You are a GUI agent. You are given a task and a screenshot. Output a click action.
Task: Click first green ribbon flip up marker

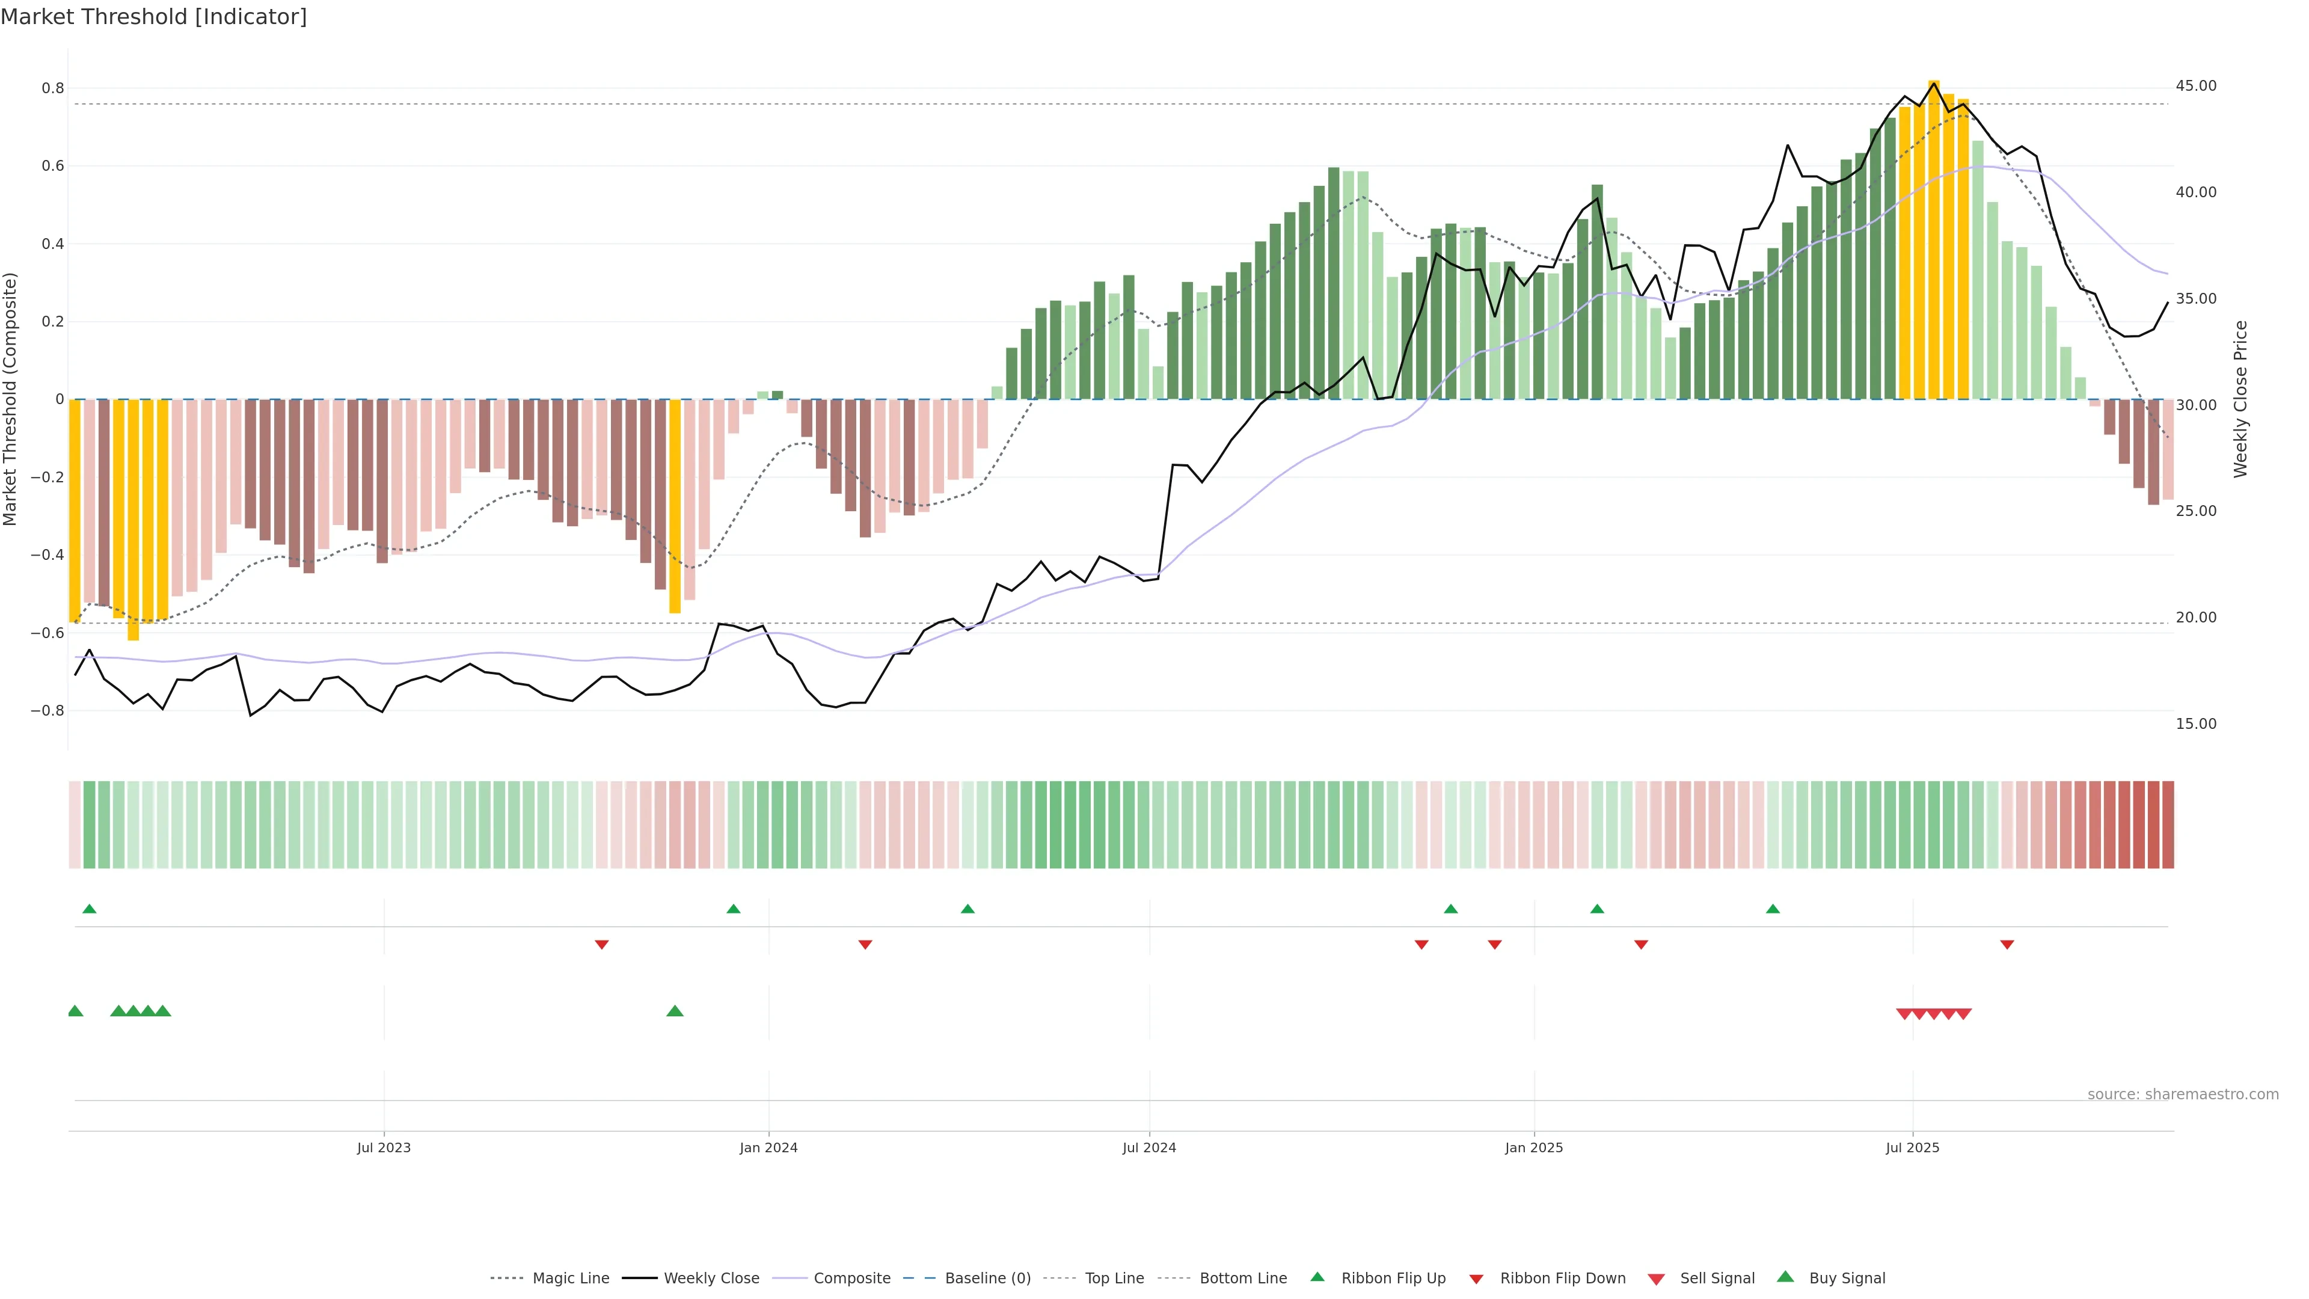coord(89,909)
